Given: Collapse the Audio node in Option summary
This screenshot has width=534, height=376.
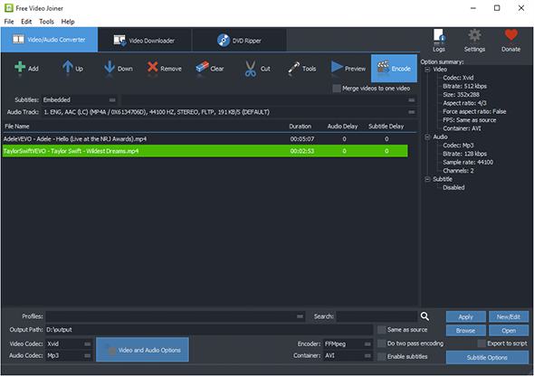Looking at the screenshot, I should [x=427, y=137].
